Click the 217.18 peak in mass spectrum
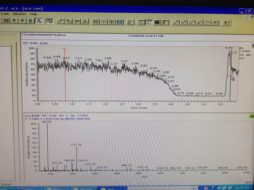254x190 pixels. tap(76, 158)
